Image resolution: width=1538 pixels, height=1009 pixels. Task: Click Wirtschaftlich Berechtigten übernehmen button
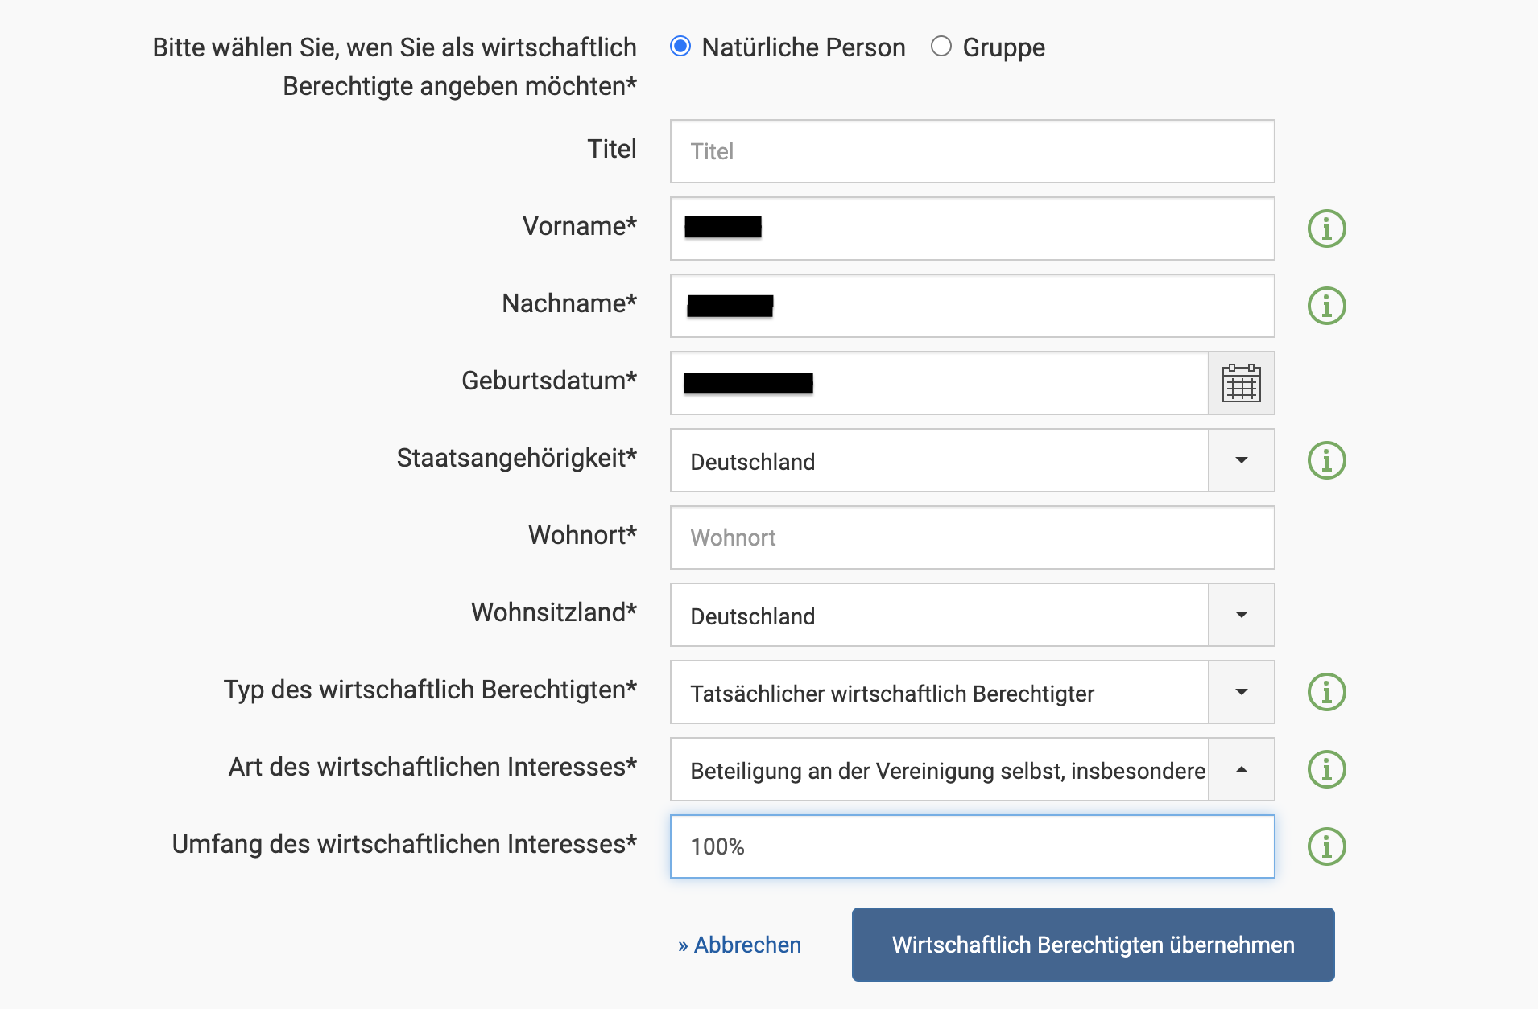[x=1093, y=945]
